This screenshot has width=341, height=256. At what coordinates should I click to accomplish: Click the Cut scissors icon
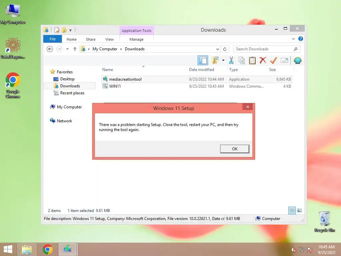(231, 60)
